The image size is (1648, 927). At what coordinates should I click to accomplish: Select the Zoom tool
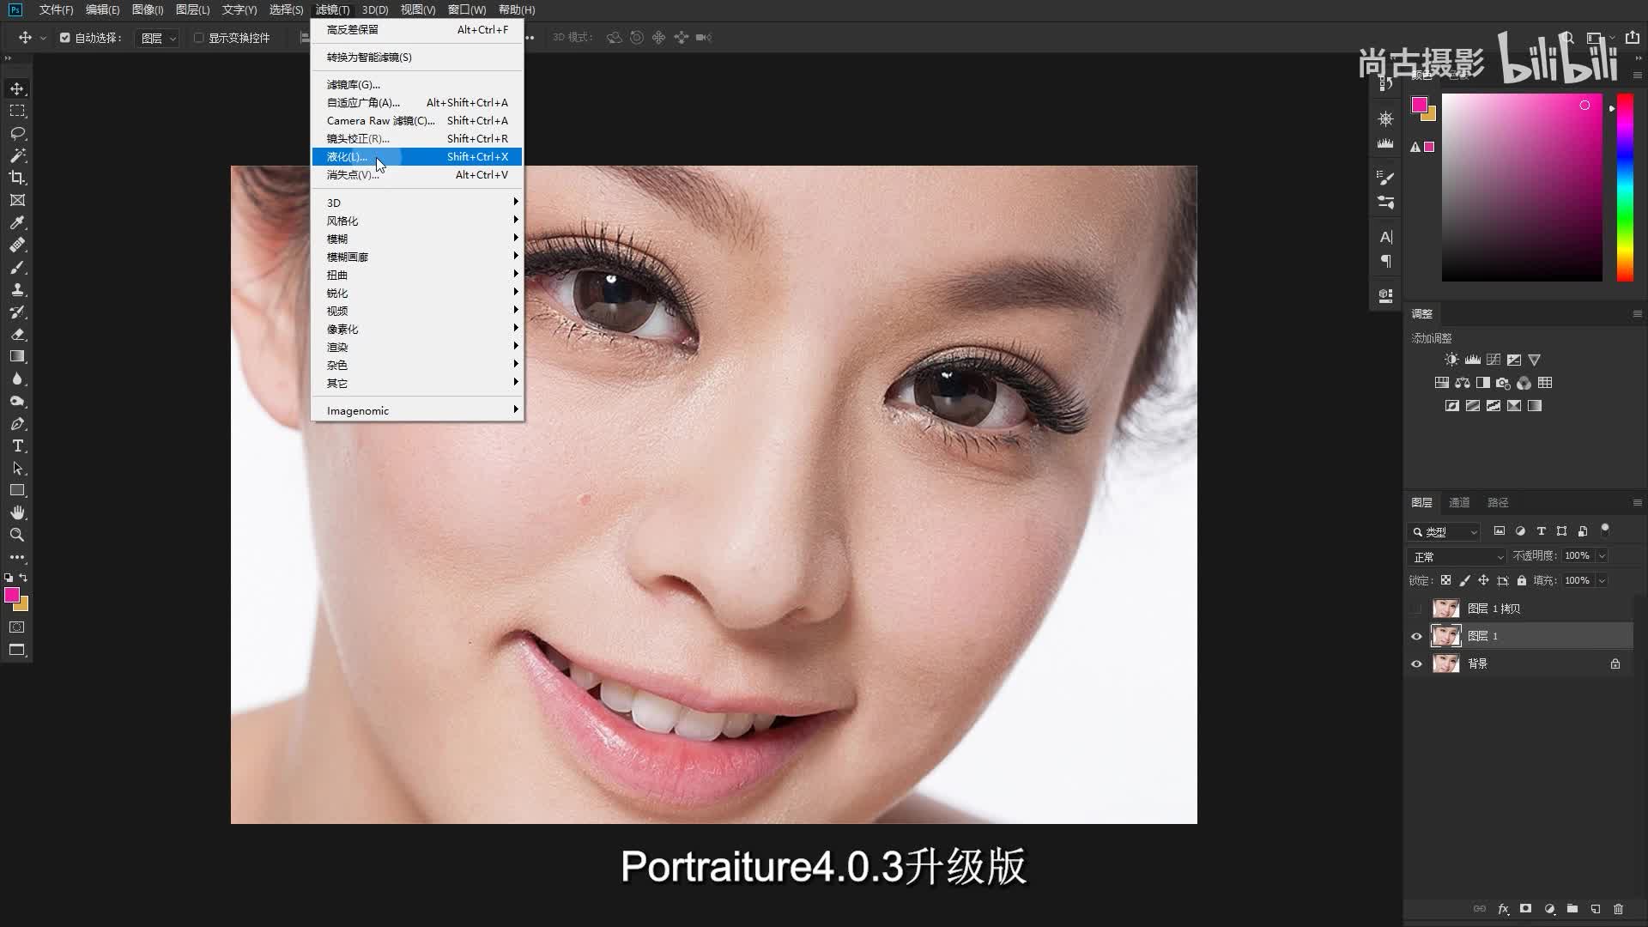(17, 535)
